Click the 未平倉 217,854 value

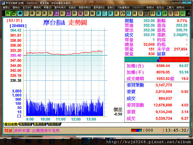click(180, 49)
